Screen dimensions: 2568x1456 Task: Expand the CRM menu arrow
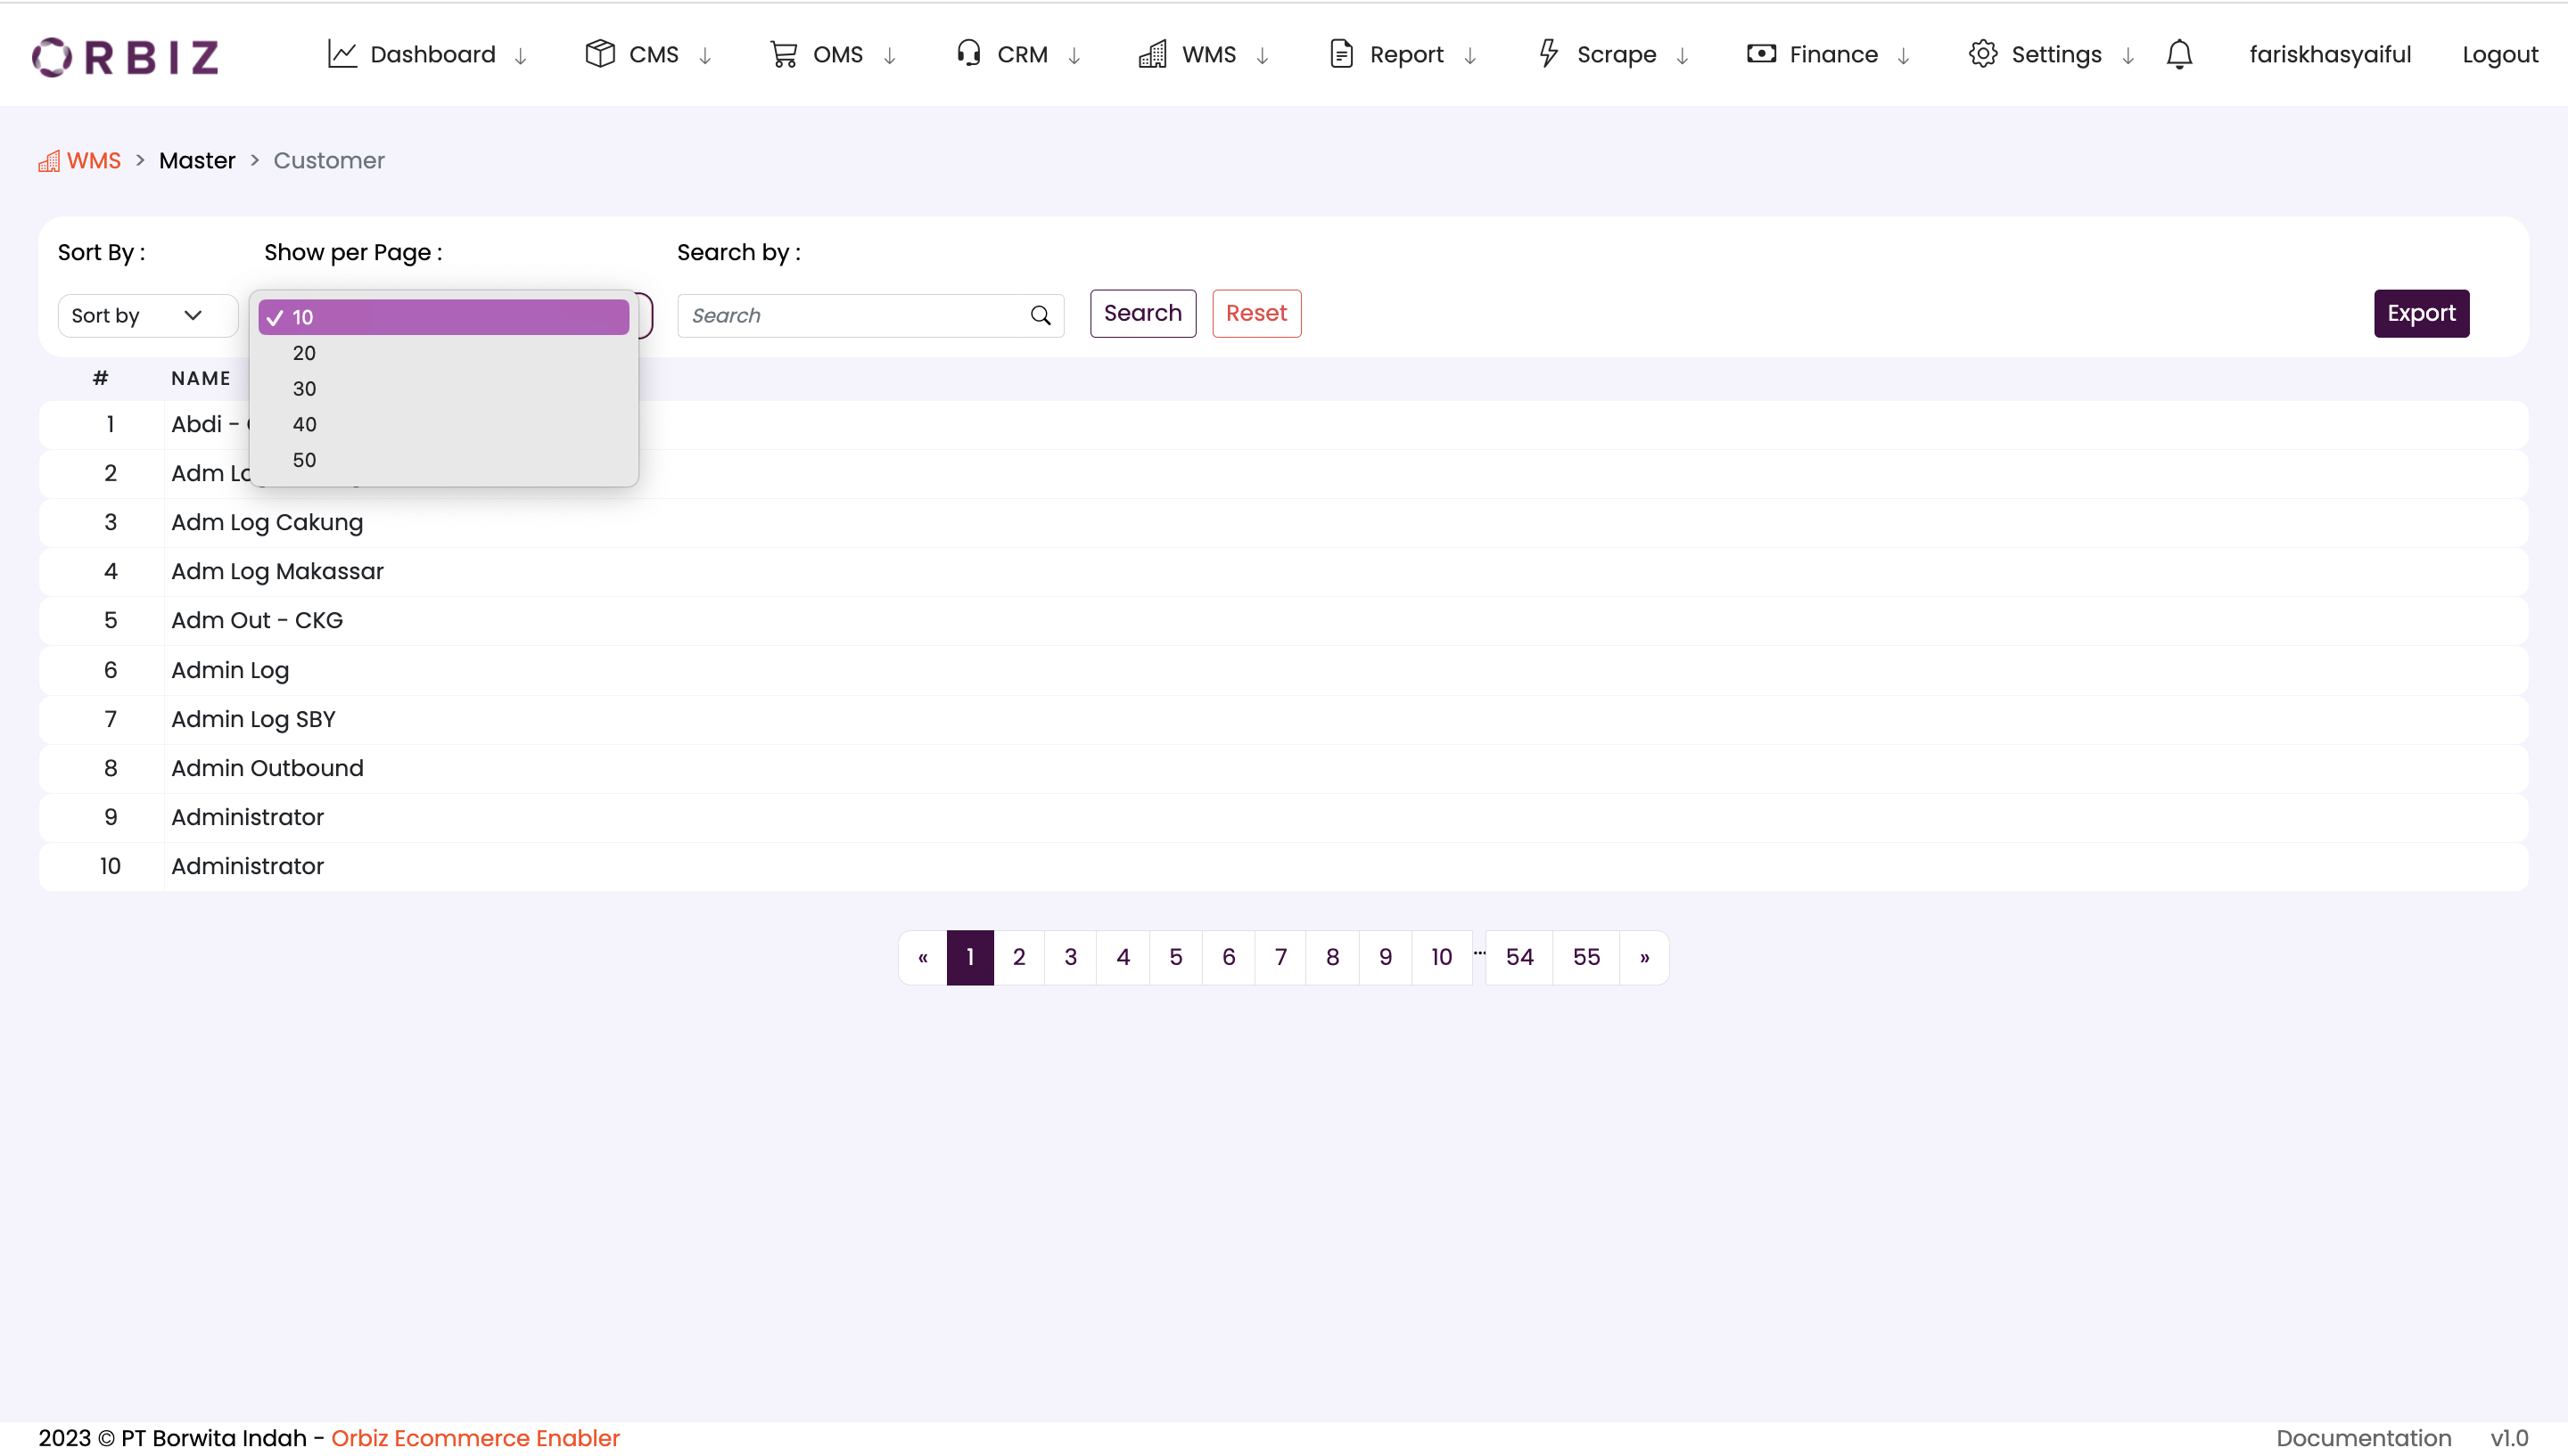1074,56
